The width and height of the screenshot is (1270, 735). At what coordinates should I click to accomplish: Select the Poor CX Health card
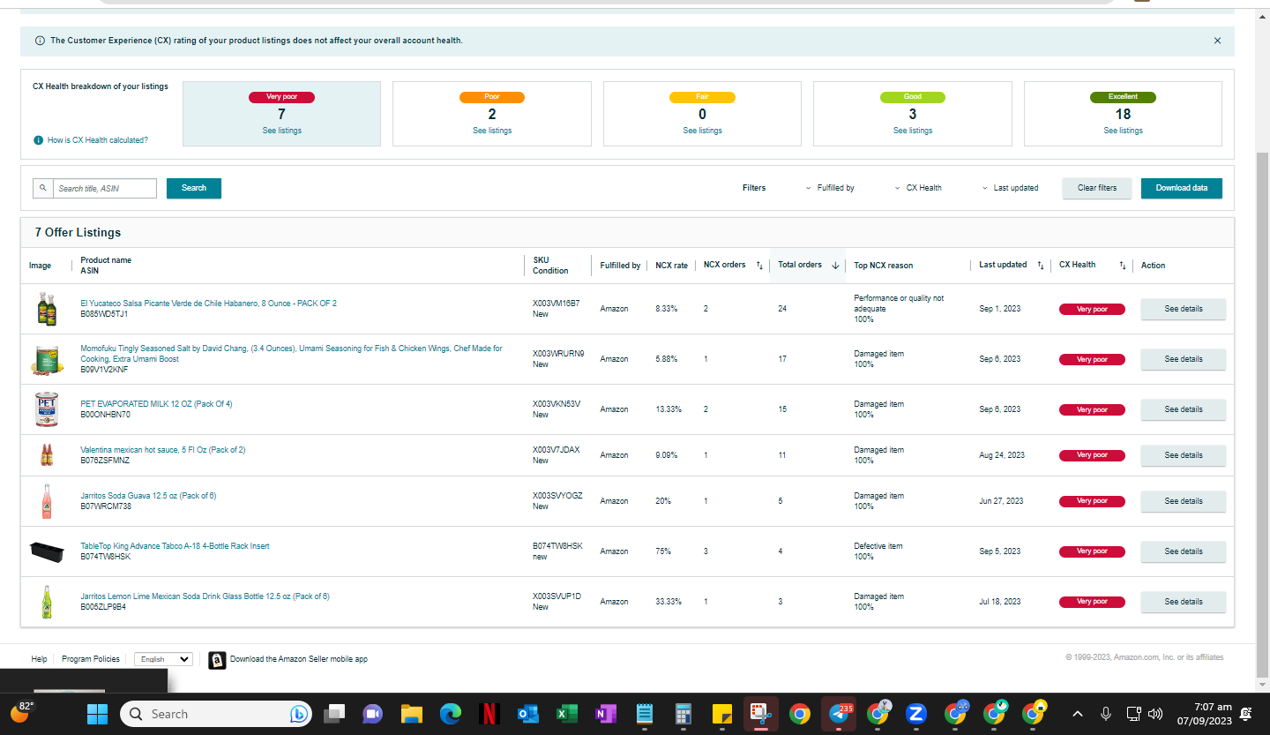pos(492,114)
